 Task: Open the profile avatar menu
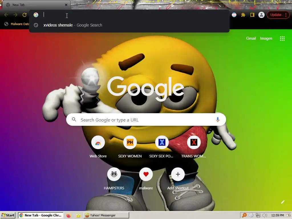261,15
